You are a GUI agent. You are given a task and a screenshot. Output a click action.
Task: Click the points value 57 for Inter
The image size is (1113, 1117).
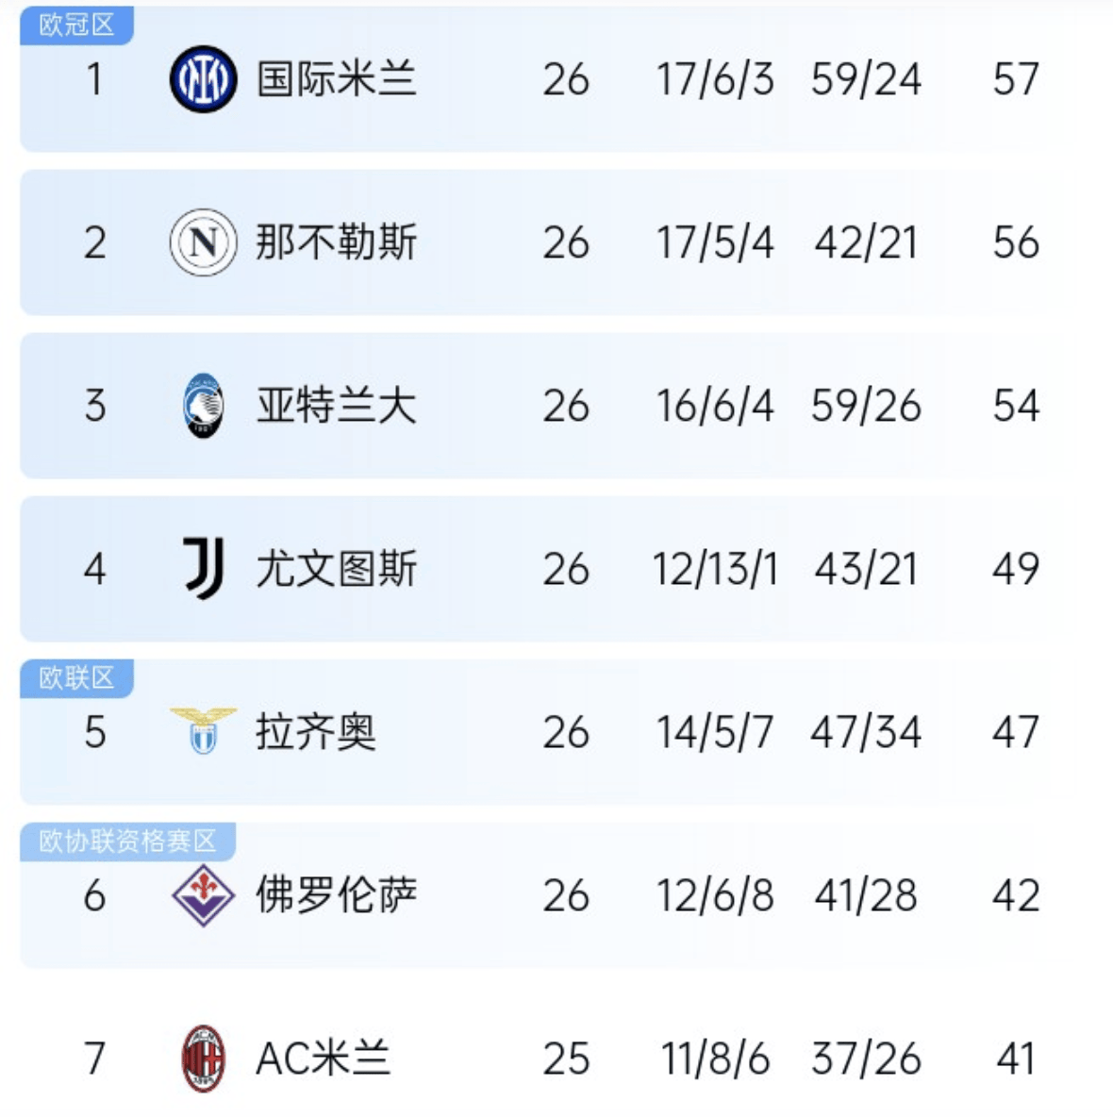click(1016, 79)
